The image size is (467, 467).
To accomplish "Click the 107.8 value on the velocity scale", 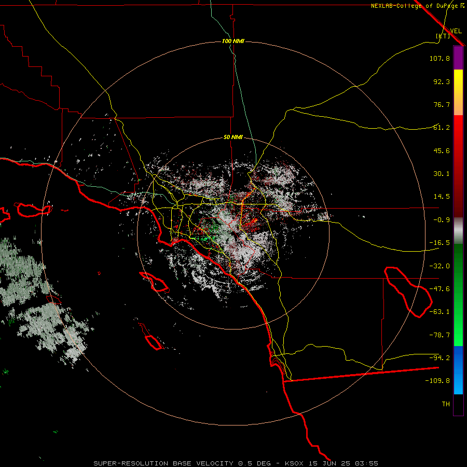I will click(439, 58).
